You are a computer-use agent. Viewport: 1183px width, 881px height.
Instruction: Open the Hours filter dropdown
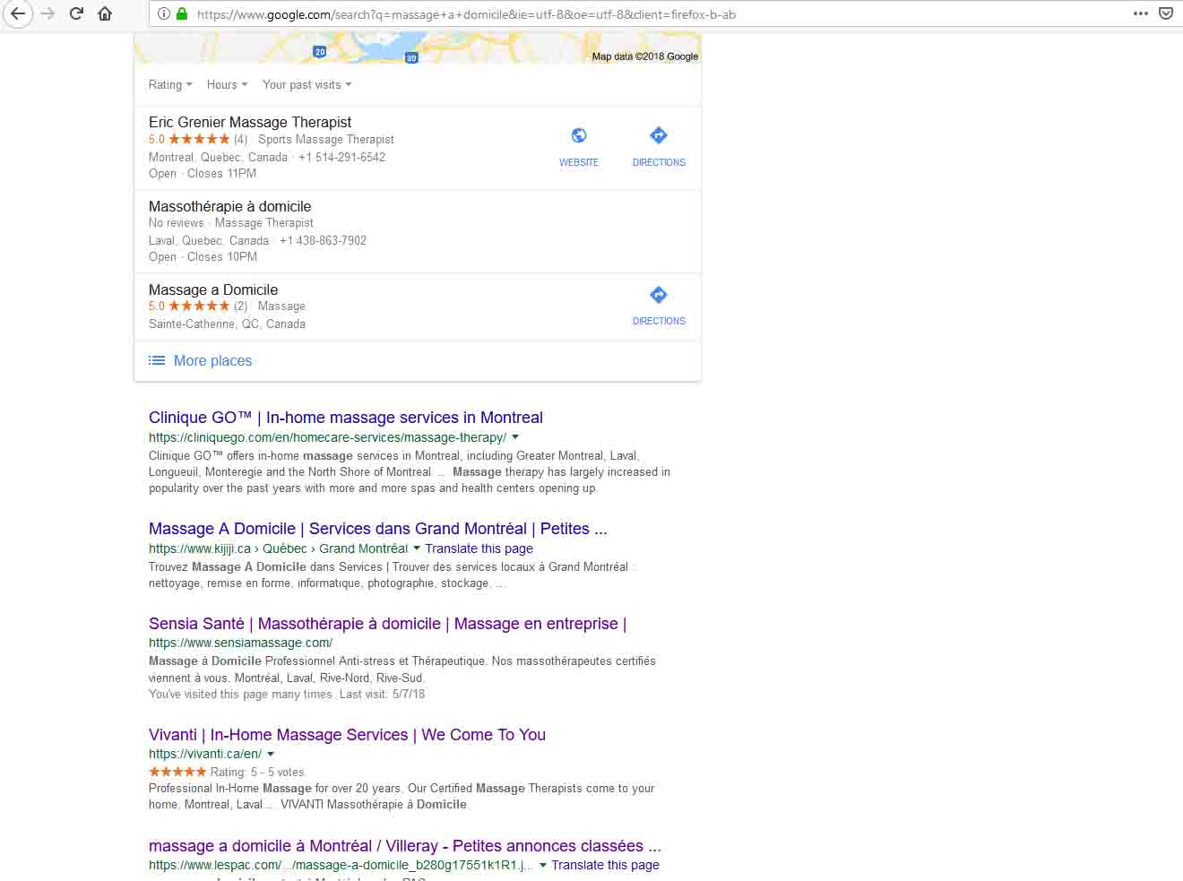(227, 85)
